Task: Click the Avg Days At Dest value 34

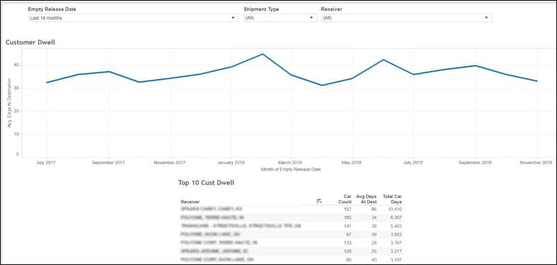Action: pyautogui.click(x=374, y=217)
